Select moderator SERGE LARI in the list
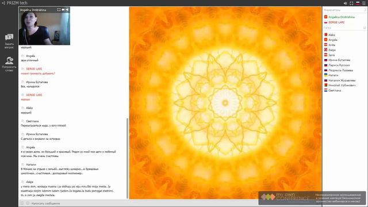This screenshot has width=368, height=207. pos(336,22)
